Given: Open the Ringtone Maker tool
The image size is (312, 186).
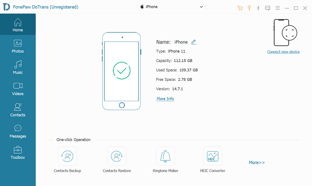Looking at the screenshot, I should 165,160.
